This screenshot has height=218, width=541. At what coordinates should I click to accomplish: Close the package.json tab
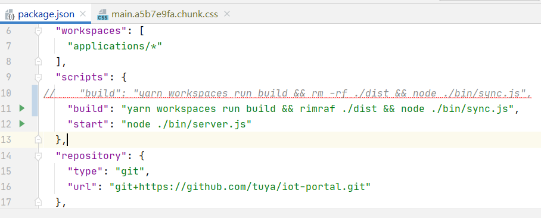click(82, 14)
